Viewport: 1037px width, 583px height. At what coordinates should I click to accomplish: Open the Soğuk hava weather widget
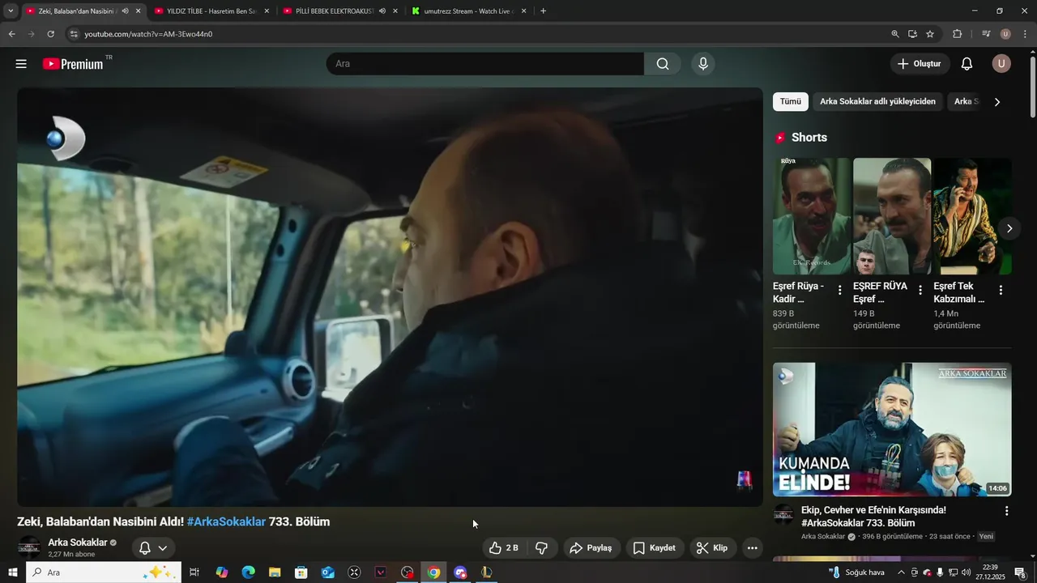coord(857,572)
